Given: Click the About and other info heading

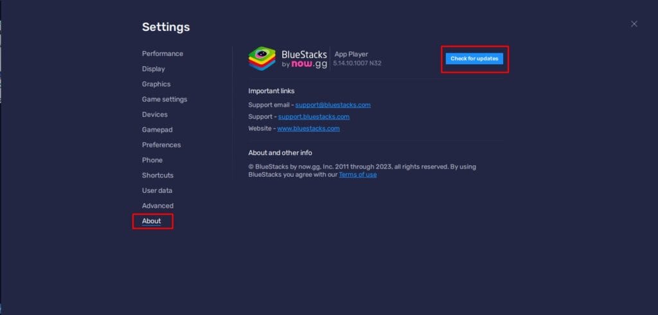Looking at the screenshot, I should 280,153.
